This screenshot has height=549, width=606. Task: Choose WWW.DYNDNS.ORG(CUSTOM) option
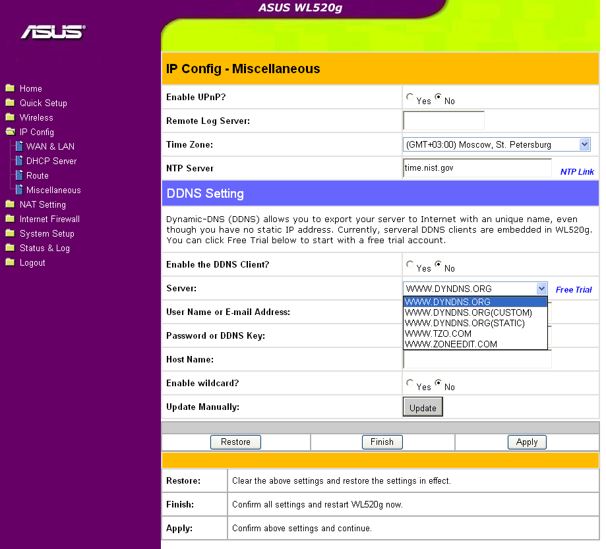[475, 312]
